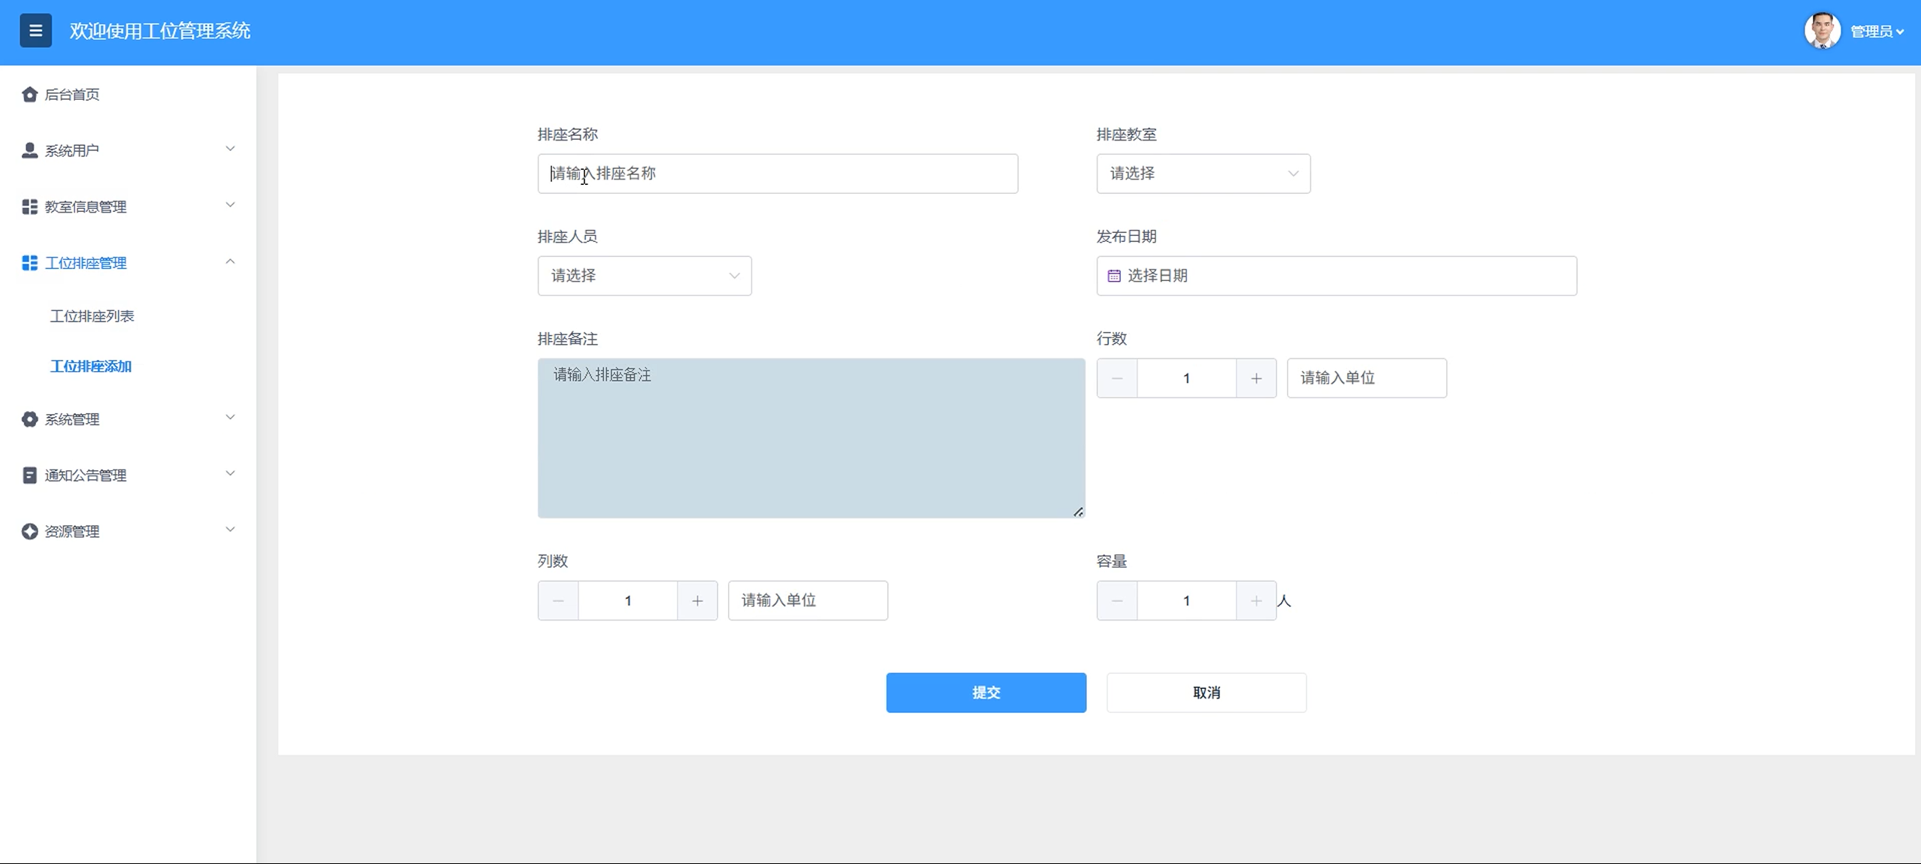1921x864 pixels.
Task: Open the 排座人员 dropdown
Action: click(x=644, y=276)
